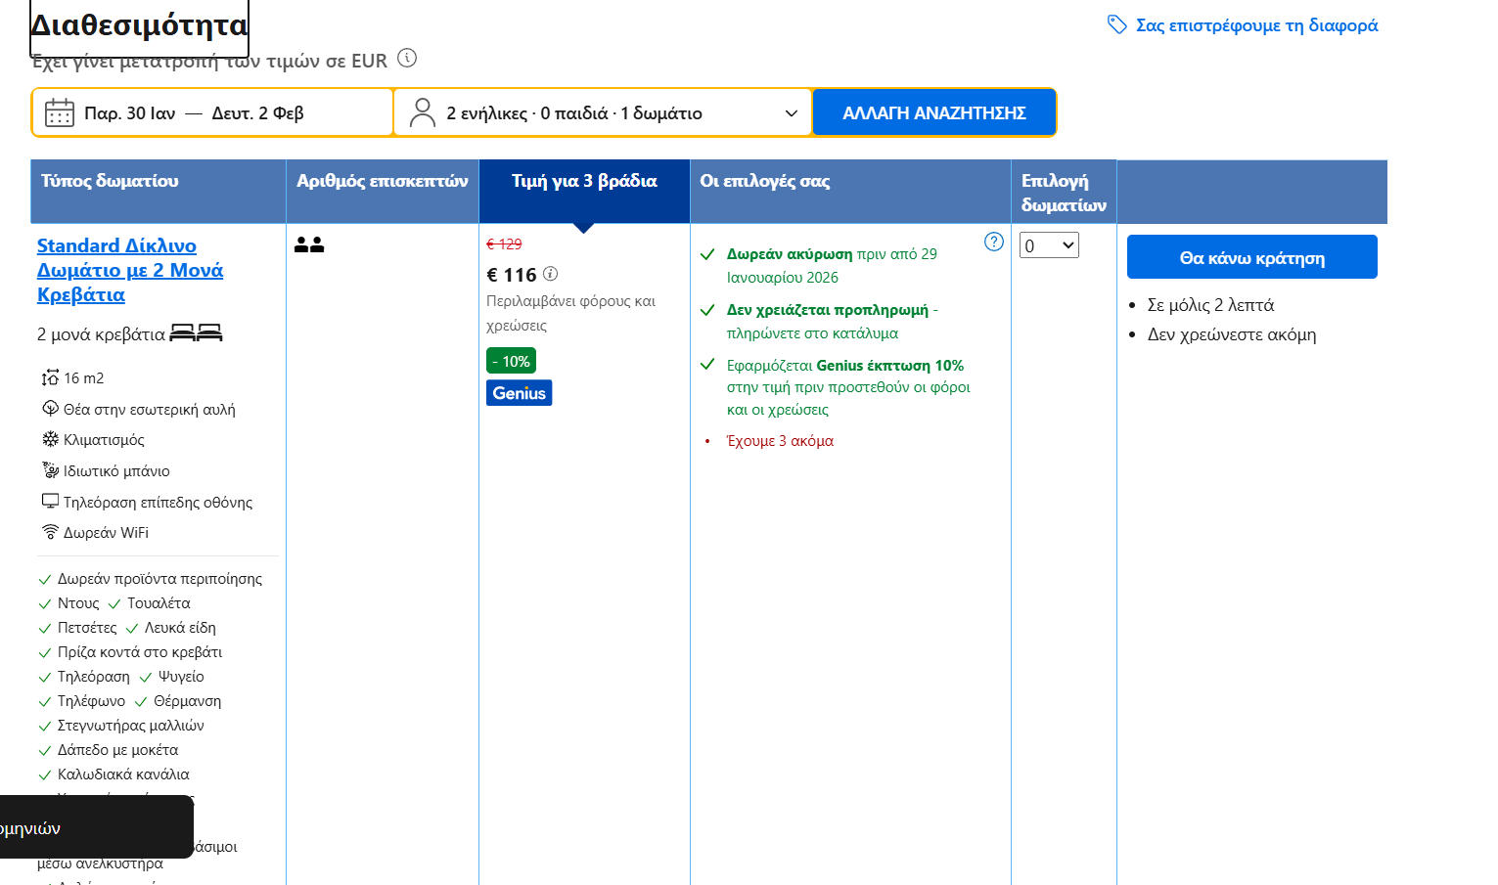Click the question mark help icon
1498x885 pixels.
pyautogui.click(x=993, y=242)
